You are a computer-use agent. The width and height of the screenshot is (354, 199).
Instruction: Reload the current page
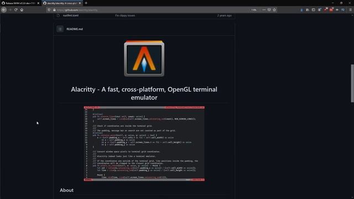tap(16, 10)
